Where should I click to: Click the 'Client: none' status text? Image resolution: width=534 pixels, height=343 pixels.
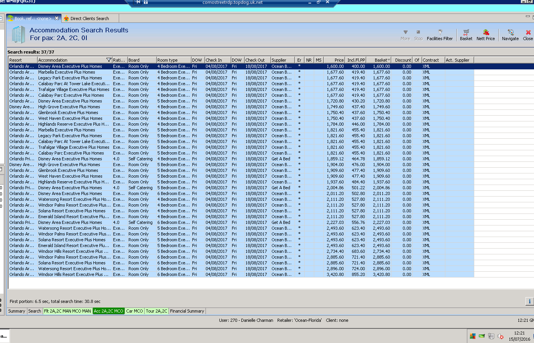[x=337, y=320]
